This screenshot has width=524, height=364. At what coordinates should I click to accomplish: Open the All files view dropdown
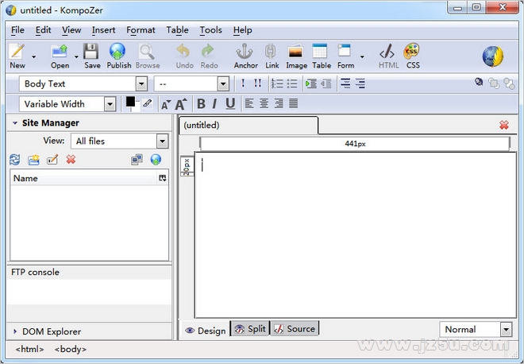pyautogui.click(x=162, y=141)
